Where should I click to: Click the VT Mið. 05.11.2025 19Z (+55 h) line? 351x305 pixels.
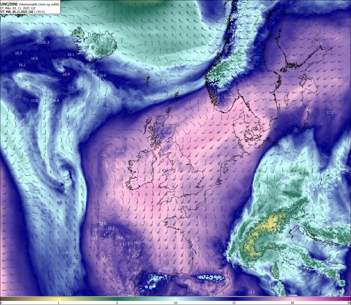pyautogui.click(x=23, y=12)
